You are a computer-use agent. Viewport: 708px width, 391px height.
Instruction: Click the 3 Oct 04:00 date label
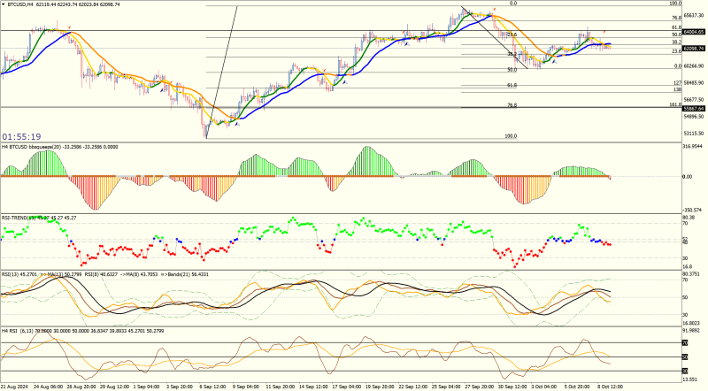543,387
